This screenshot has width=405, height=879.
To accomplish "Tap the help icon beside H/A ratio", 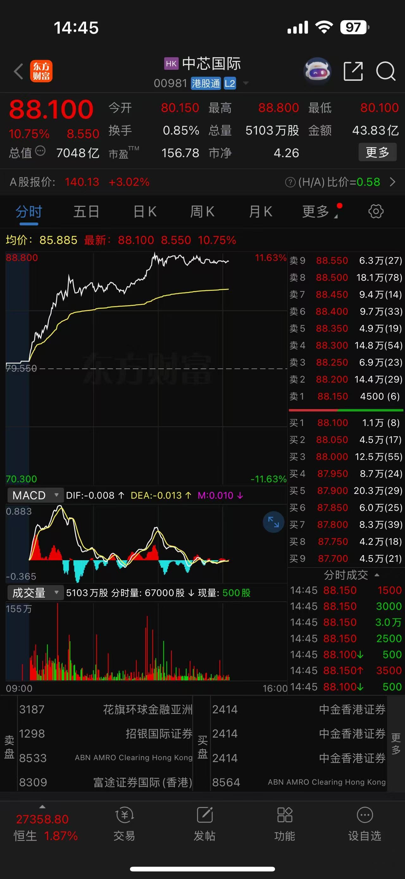I will (290, 182).
